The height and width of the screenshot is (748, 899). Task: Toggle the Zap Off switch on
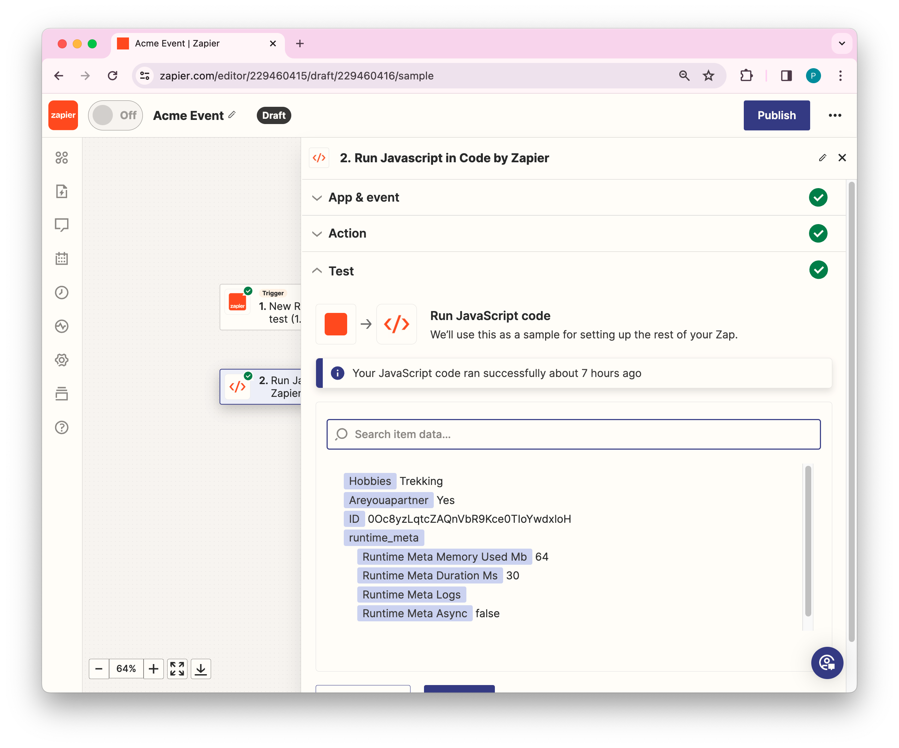pos(115,115)
